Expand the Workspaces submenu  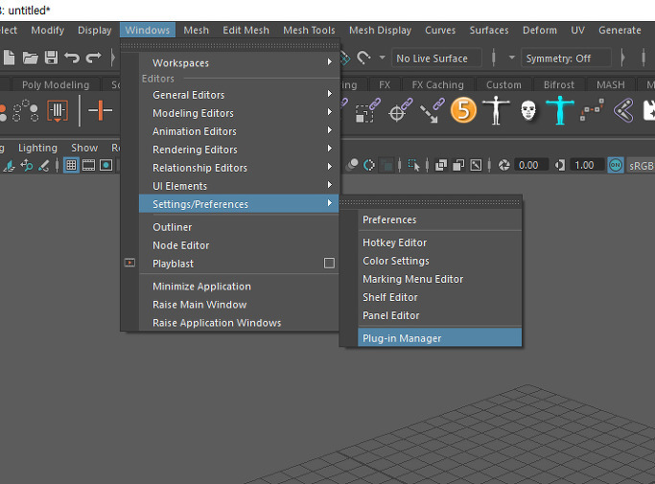(239, 62)
